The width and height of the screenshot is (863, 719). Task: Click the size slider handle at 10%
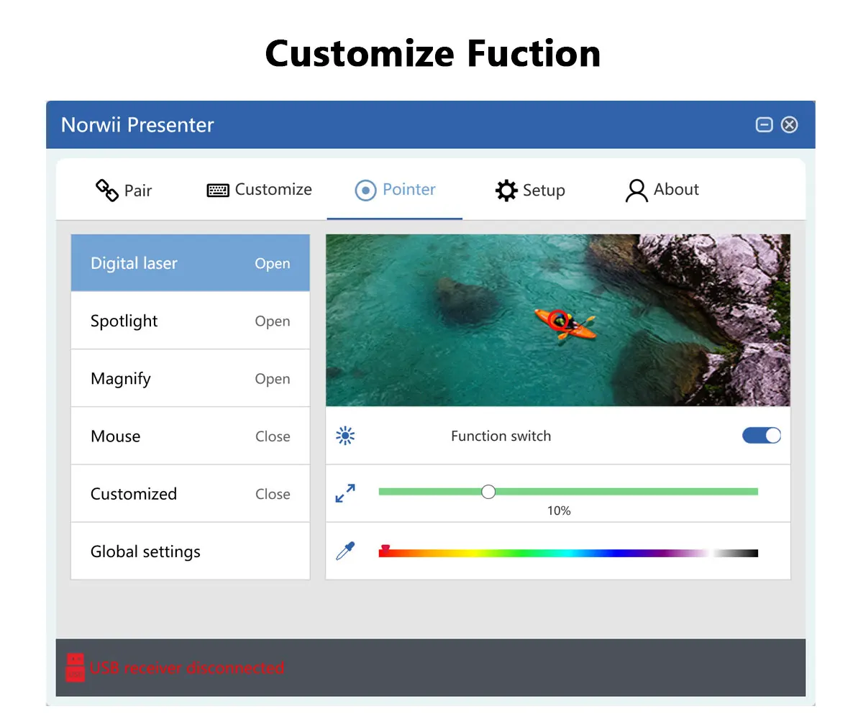(488, 492)
